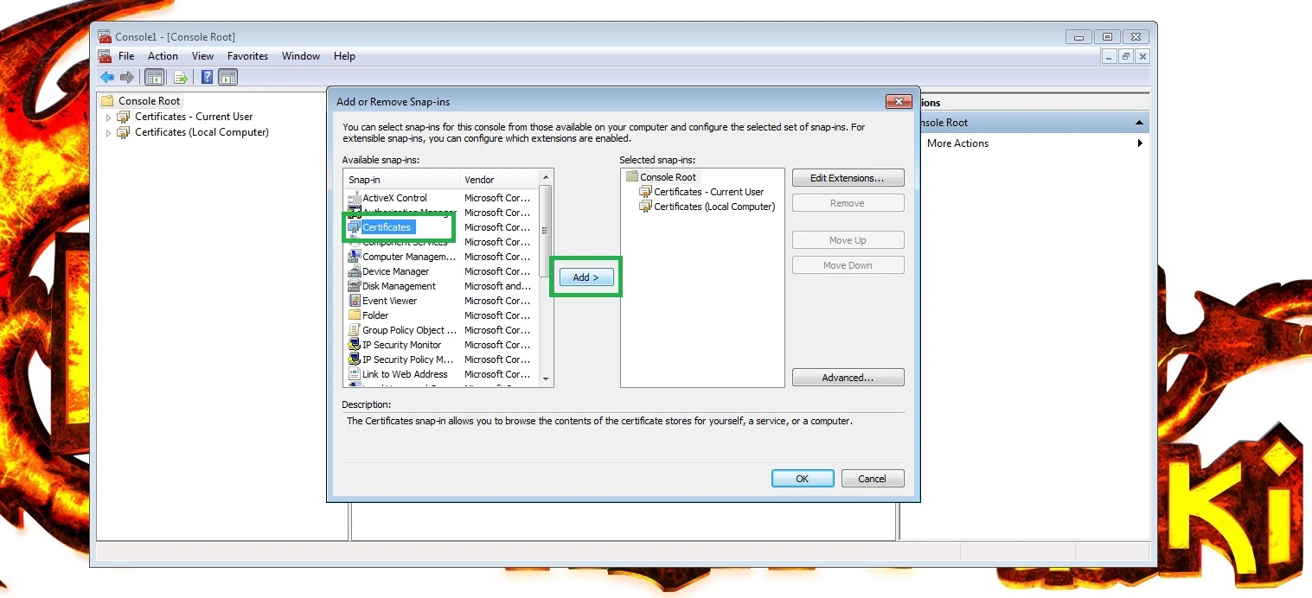Click the Export List toolbar icon
Screen dimensions: 1312x598
(x=180, y=77)
